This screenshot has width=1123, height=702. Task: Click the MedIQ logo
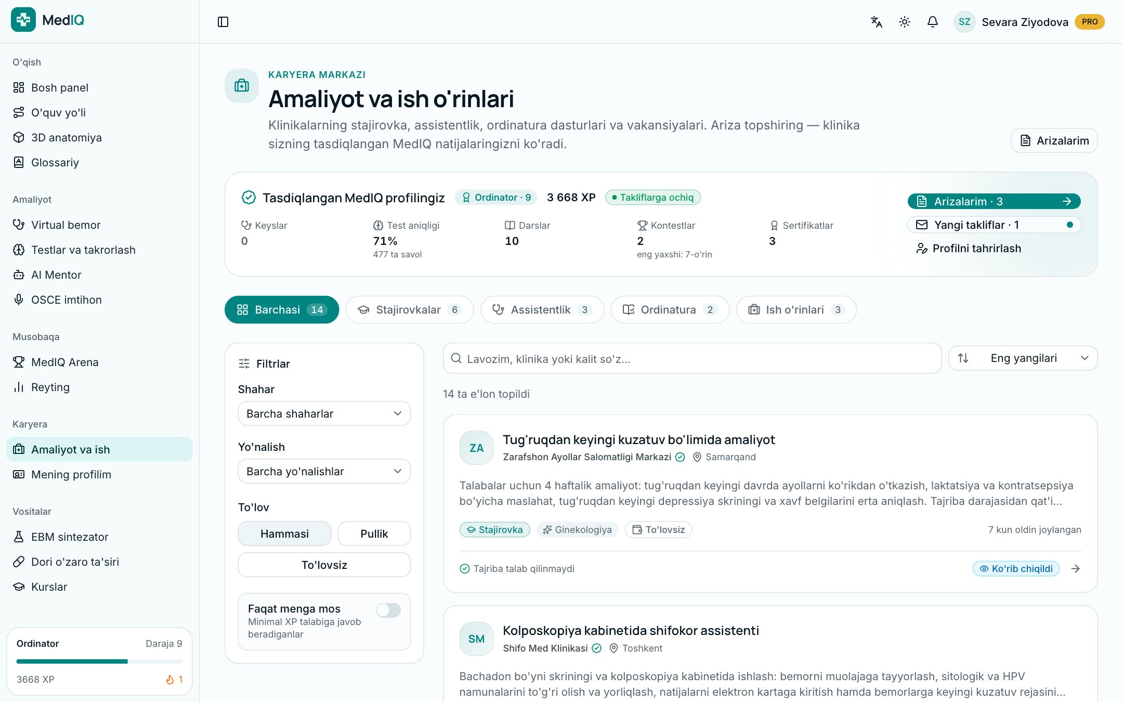47,20
